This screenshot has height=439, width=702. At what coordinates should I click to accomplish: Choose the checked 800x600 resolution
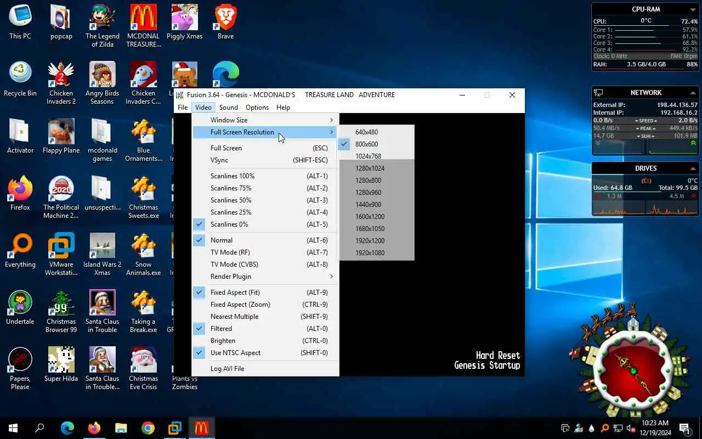377,144
